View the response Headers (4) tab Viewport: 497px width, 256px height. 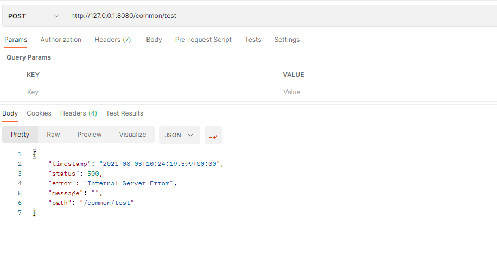click(x=79, y=113)
